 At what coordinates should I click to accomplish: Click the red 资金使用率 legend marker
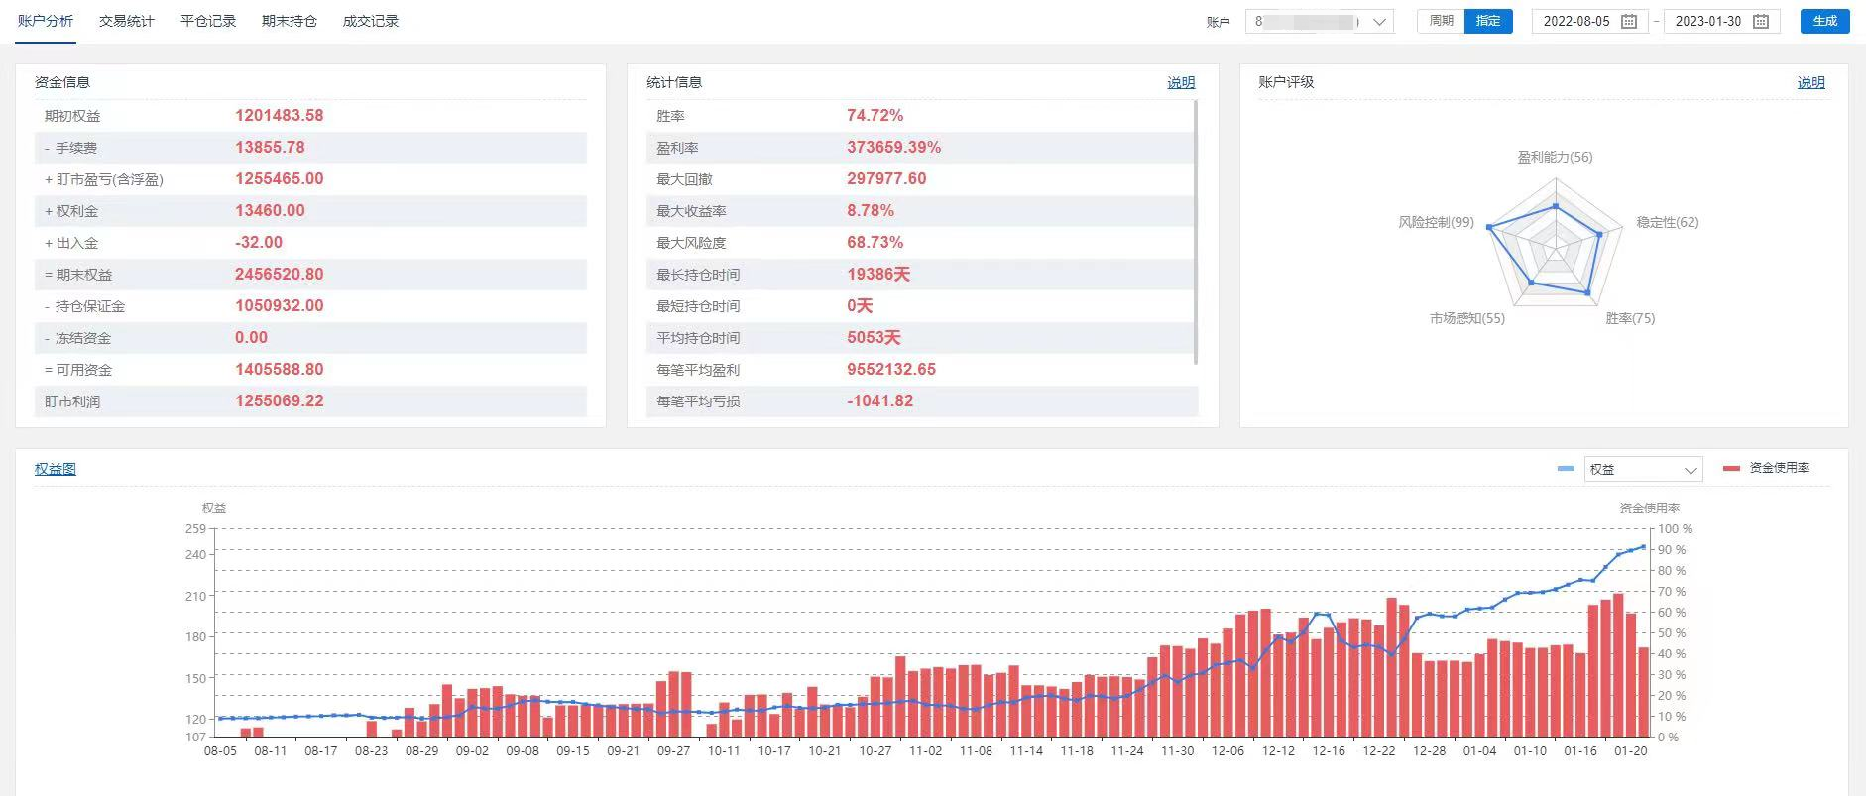1731,468
